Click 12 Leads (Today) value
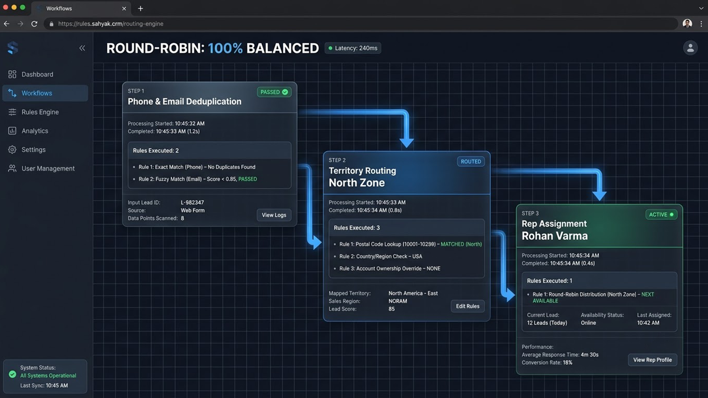This screenshot has width=708, height=398. coord(547,323)
